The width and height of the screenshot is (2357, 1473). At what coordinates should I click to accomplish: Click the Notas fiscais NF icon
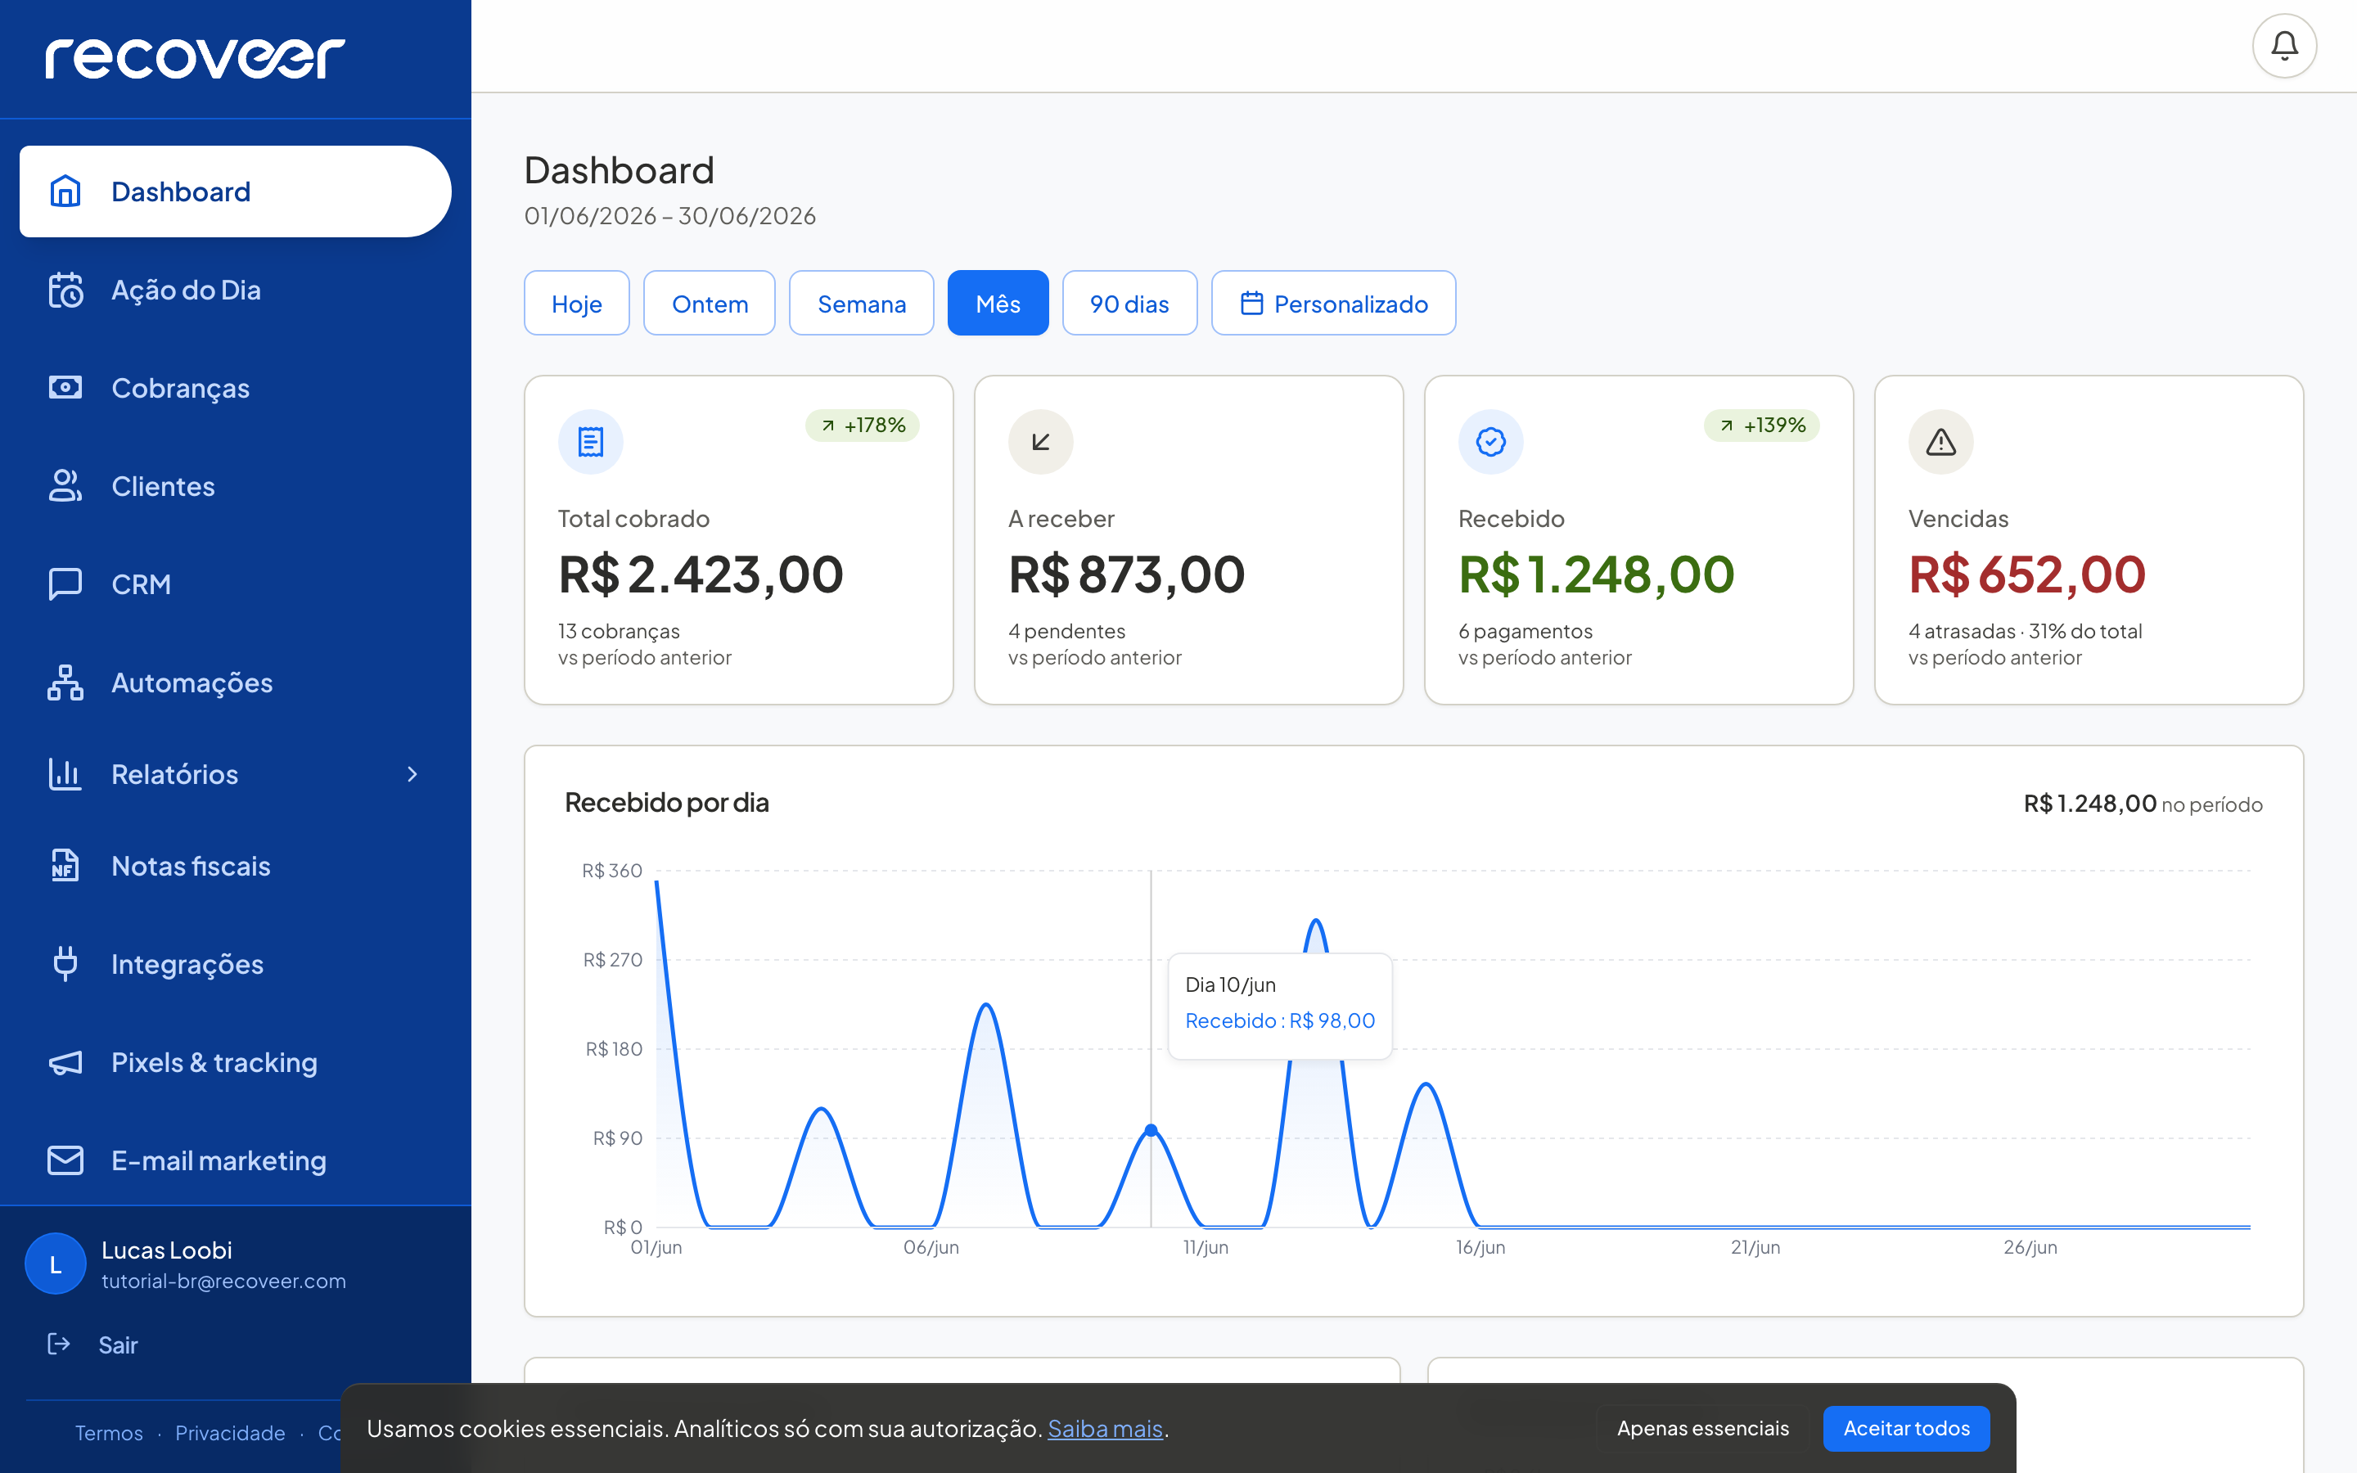(65, 865)
